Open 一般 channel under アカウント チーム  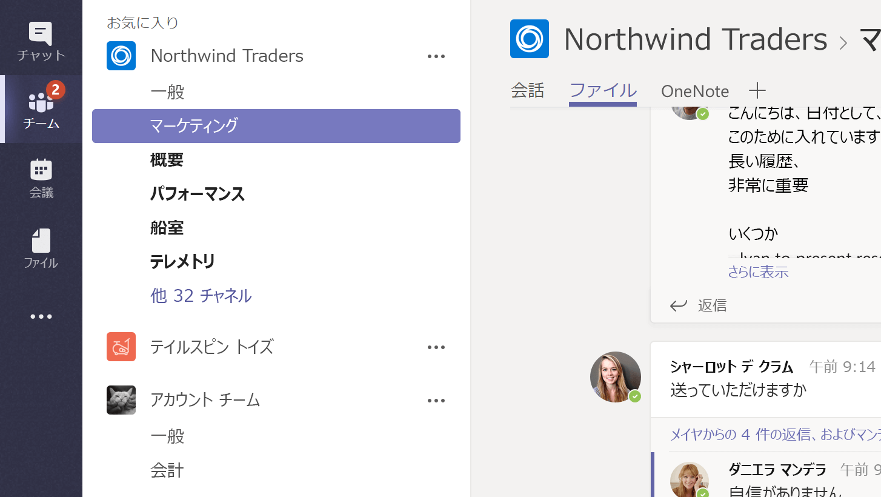(167, 436)
